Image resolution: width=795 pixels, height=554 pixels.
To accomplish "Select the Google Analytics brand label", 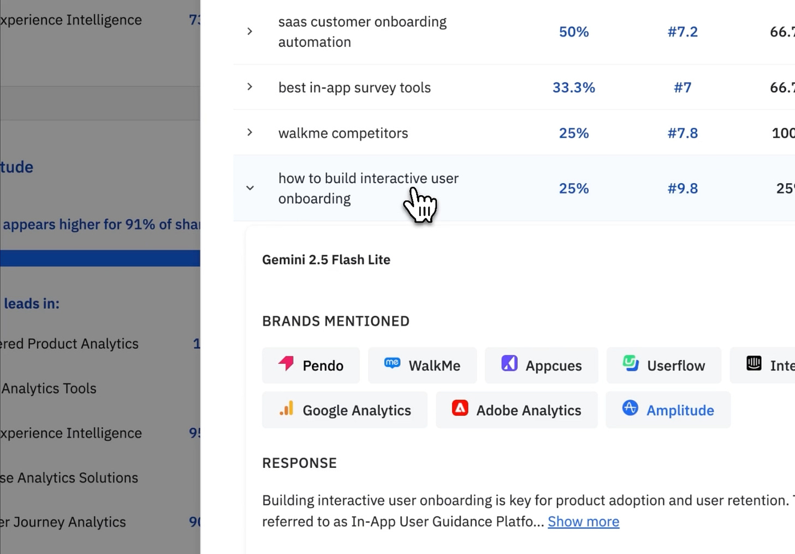I will 357,410.
